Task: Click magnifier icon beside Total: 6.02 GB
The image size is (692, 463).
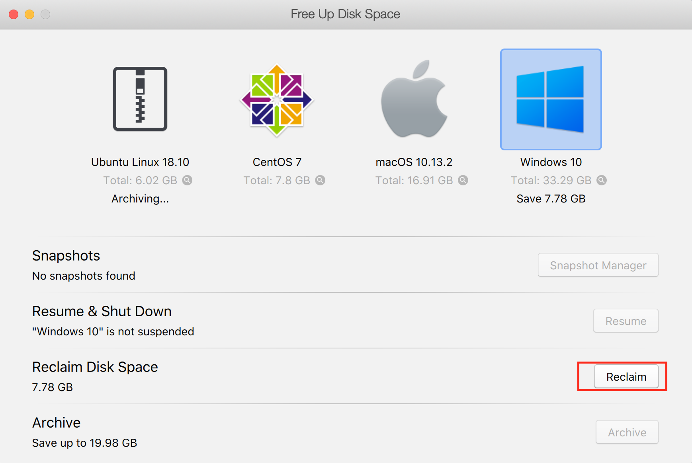Action: click(187, 180)
